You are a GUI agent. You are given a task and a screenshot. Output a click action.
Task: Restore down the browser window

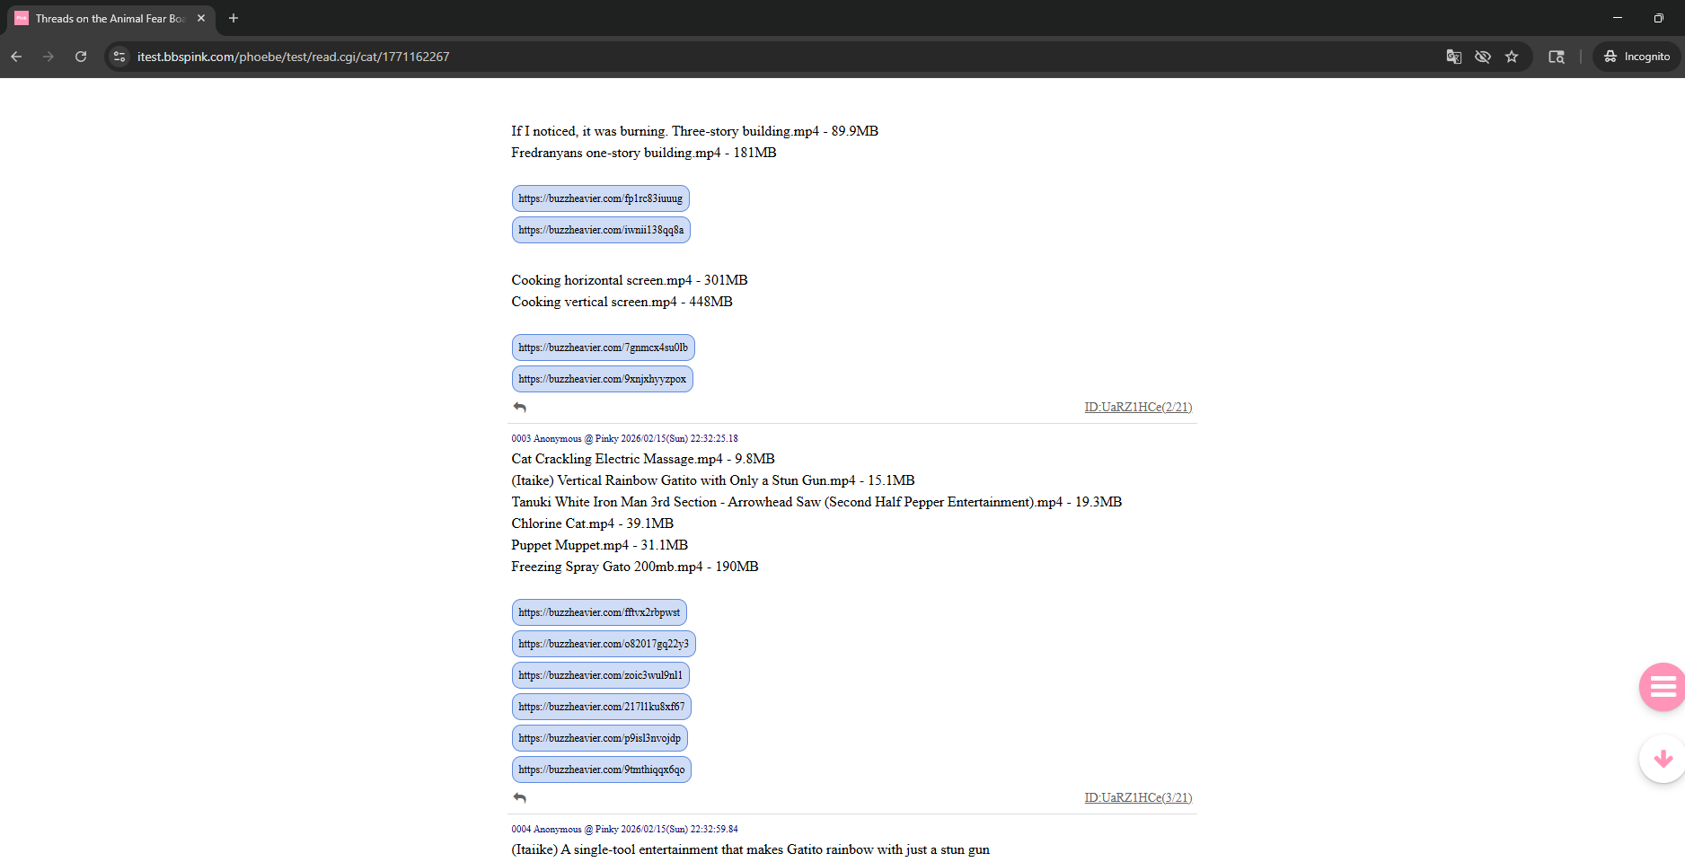pyautogui.click(x=1658, y=18)
